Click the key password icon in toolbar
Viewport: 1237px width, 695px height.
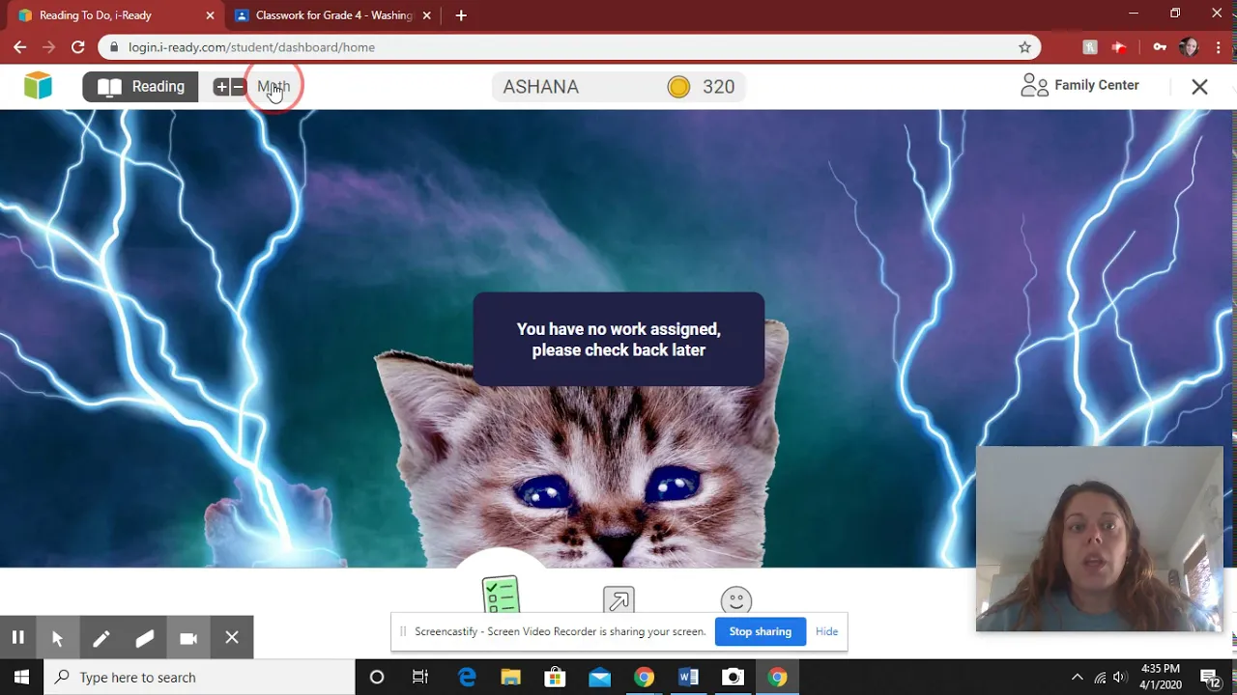(1160, 46)
